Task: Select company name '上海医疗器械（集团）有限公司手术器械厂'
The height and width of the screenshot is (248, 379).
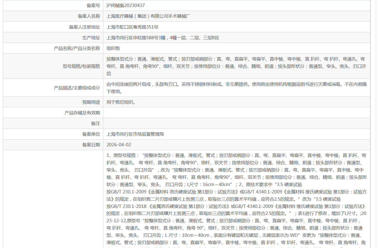Action: [x=149, y=16]
